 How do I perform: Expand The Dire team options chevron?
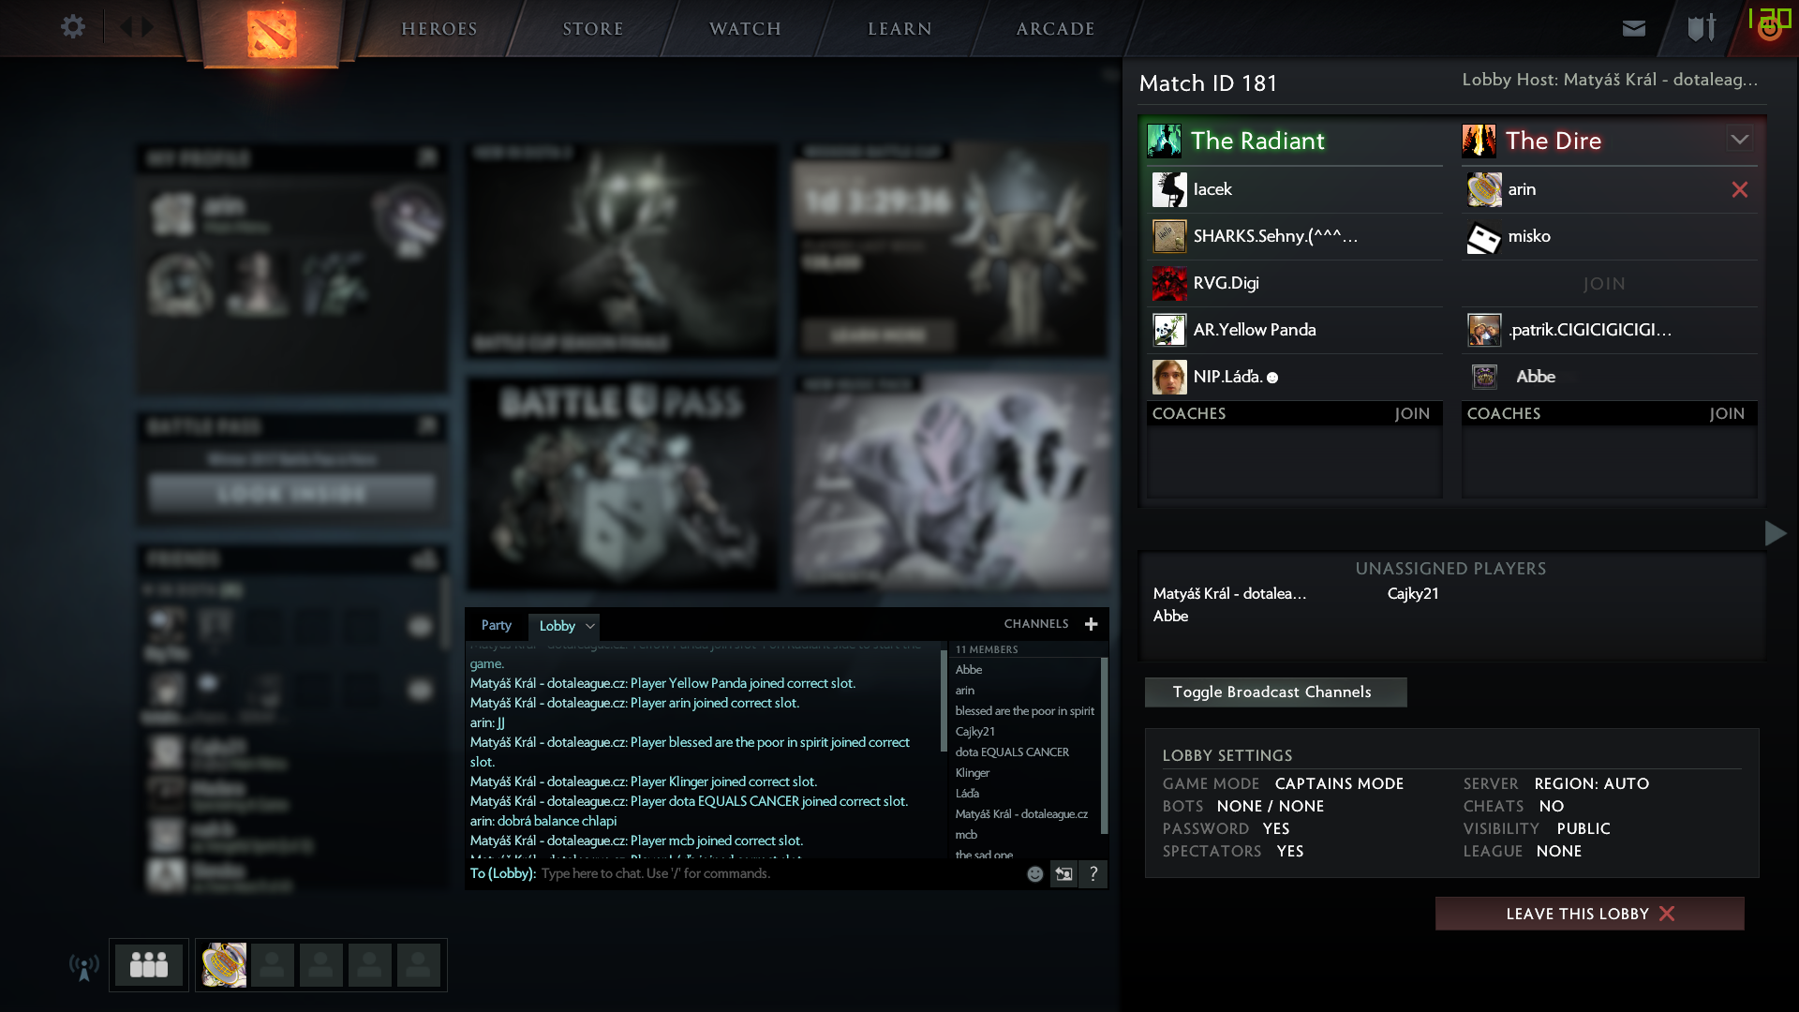(x=1740, y=140)
